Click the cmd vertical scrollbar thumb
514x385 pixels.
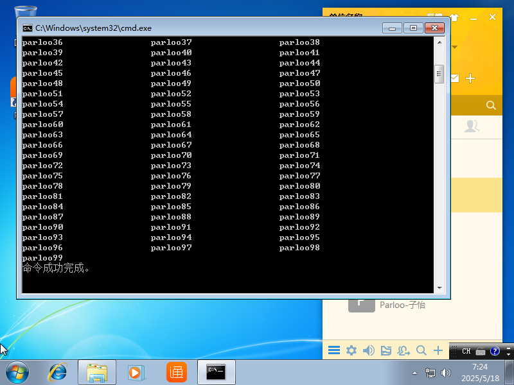(439, 74)
